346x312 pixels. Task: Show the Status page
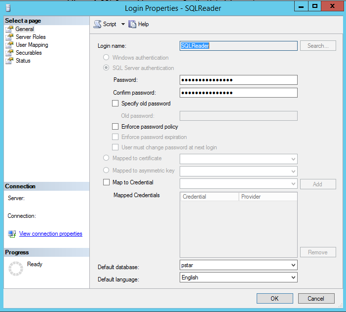coord(23,61)
